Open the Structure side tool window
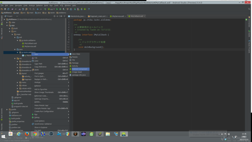252x142 pixels. (x=2, y=33)
